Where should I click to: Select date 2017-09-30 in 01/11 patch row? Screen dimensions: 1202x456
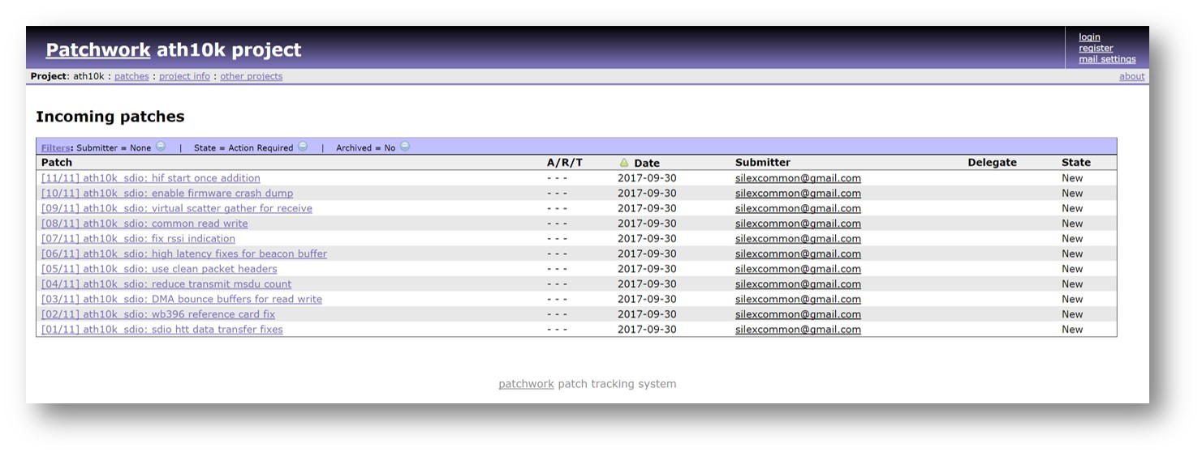[647, 330]
